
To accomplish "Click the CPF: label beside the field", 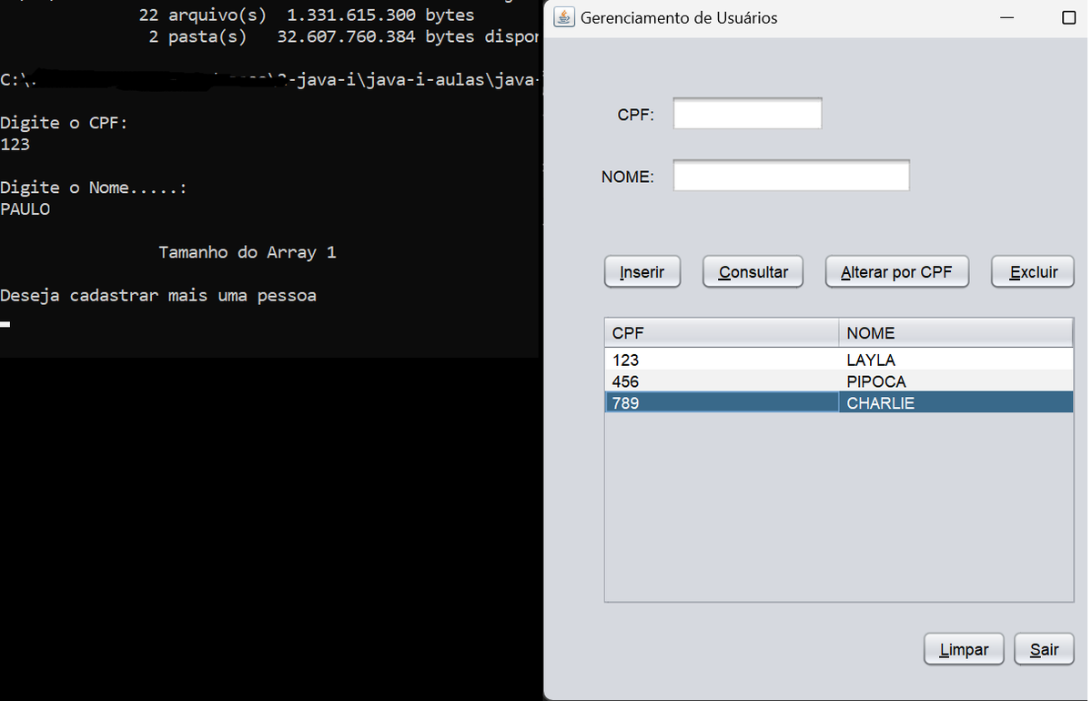I will click(x=635, y=115).
